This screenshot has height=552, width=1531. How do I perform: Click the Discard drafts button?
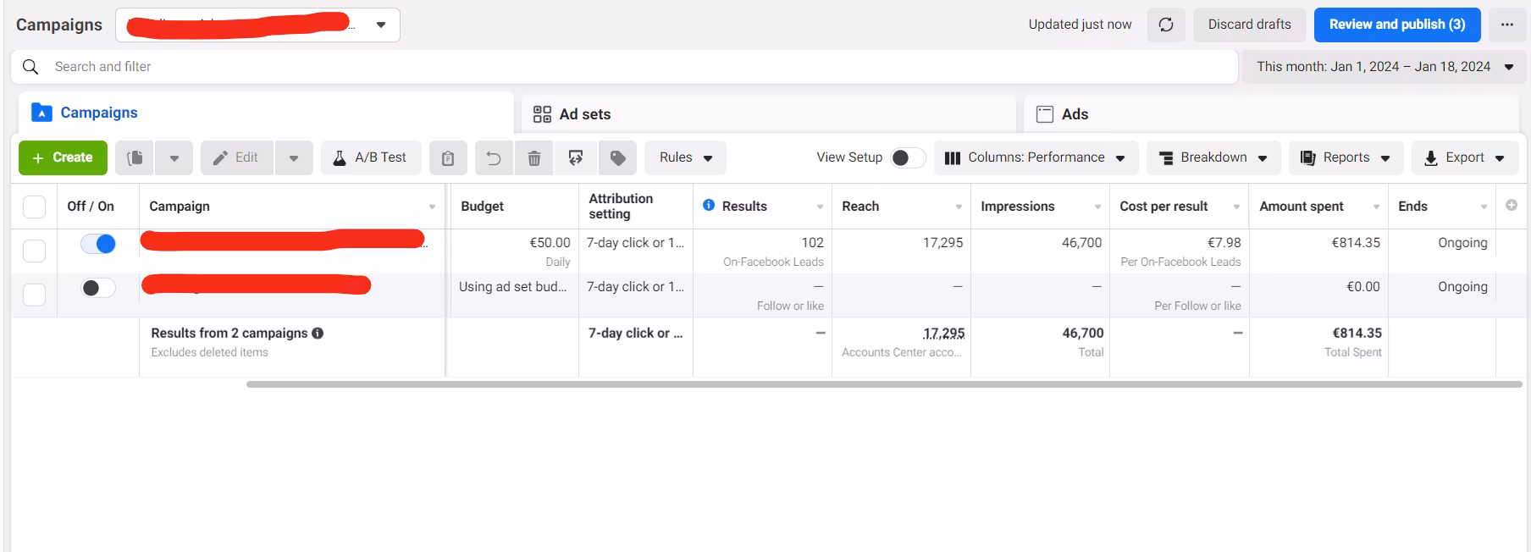pos(1249,25)
